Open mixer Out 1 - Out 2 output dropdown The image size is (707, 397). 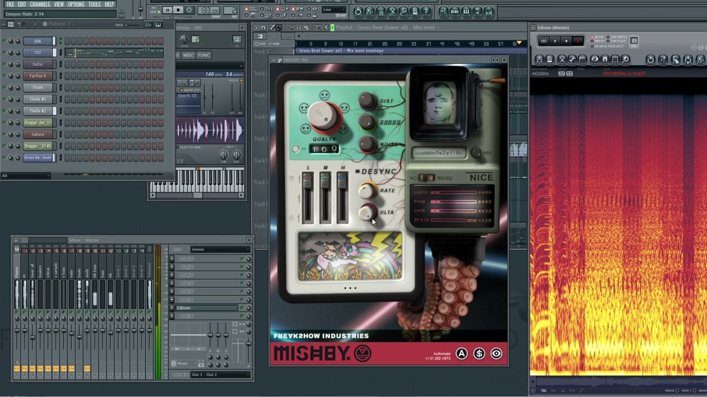[220, 375]
